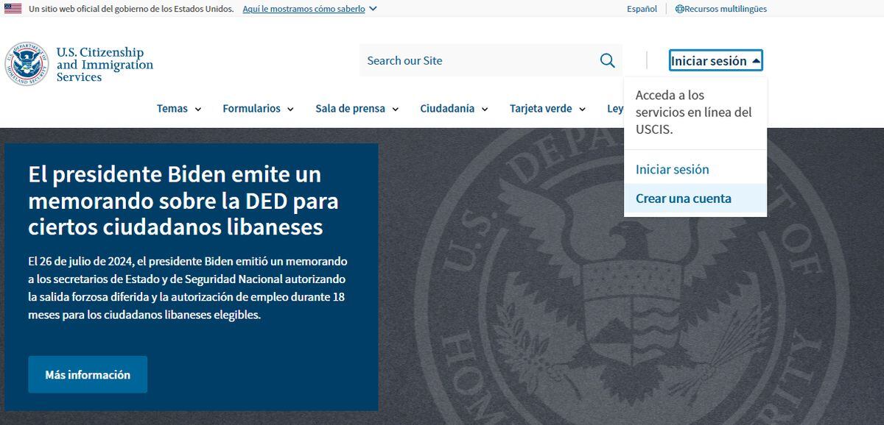This screenshot has width=884, height=425.
Task: Collapse the Iniciar sesión dropdown arrow
Action: 755,60
